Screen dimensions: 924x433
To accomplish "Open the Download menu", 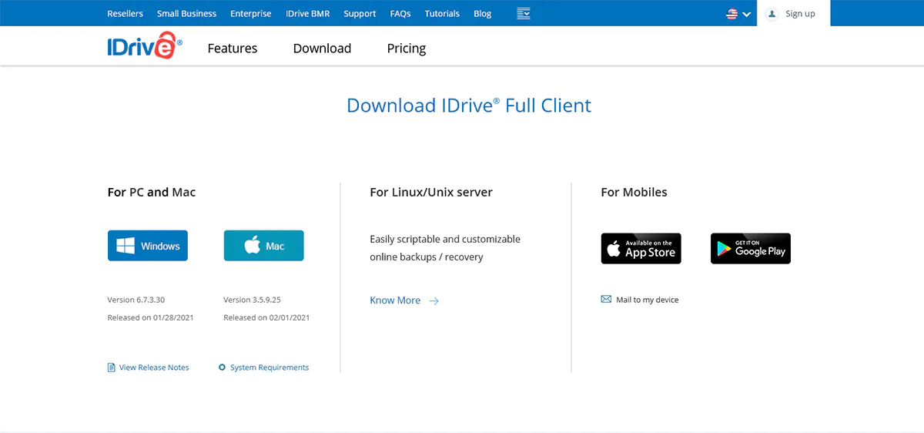I will click(322, 49).
